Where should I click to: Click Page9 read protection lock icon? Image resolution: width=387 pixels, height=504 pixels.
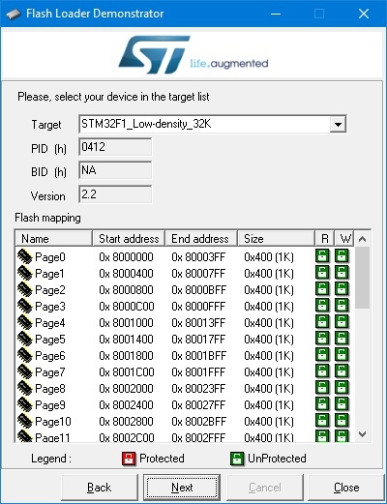322,404
